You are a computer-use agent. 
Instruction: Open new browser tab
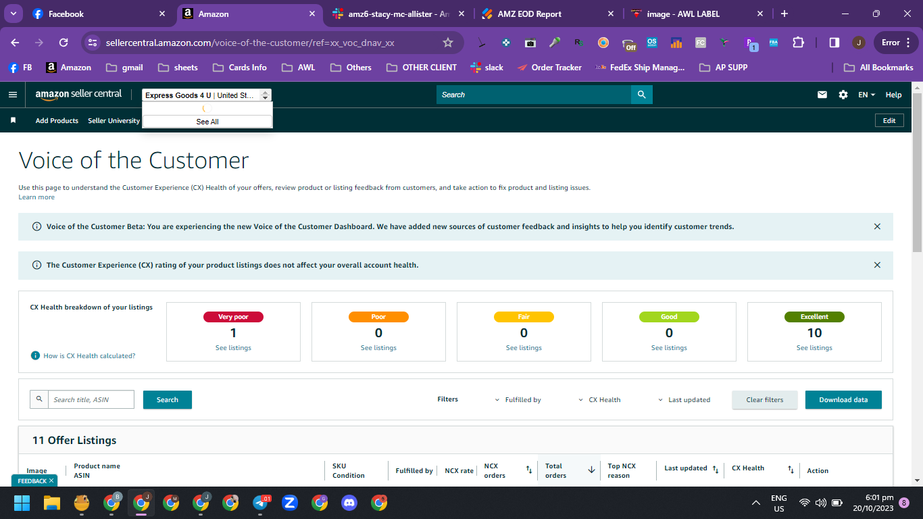click(x=784, y=14)
